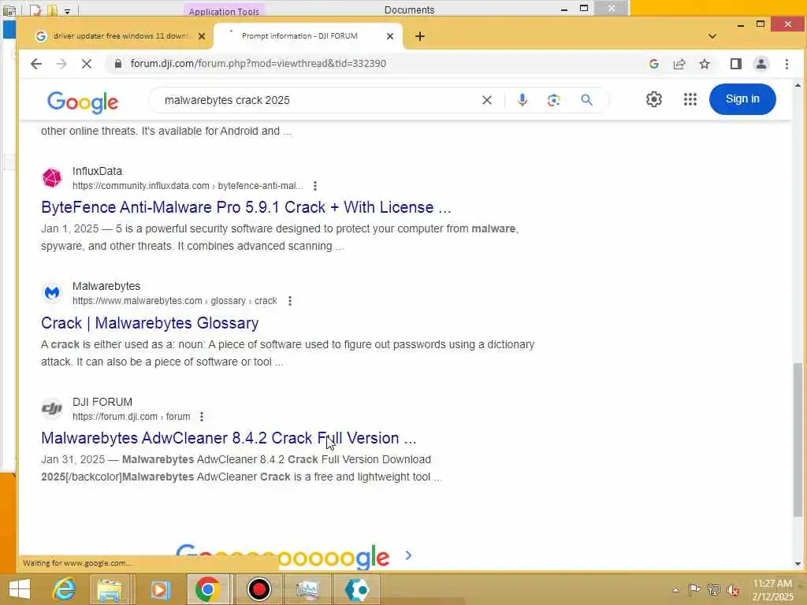The height and width of the screenshot is (605, 807).
Task: Share this page via the share icon
Action: (x=679, y=64)
